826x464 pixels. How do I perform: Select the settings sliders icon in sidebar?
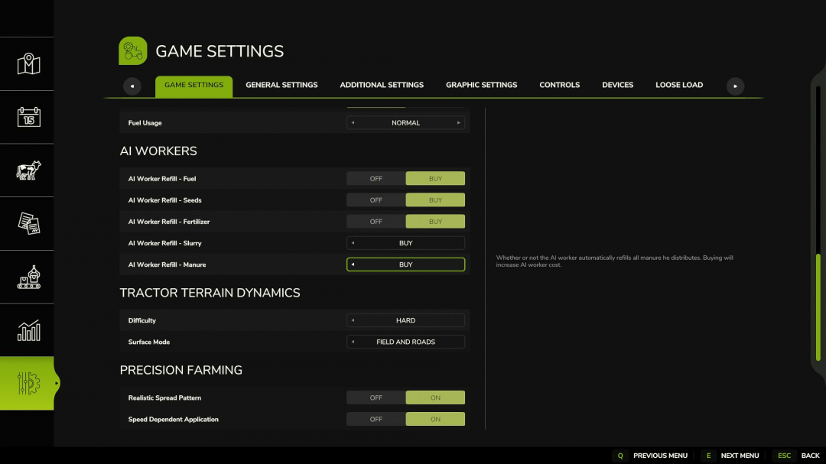click(x=28, y=383)
